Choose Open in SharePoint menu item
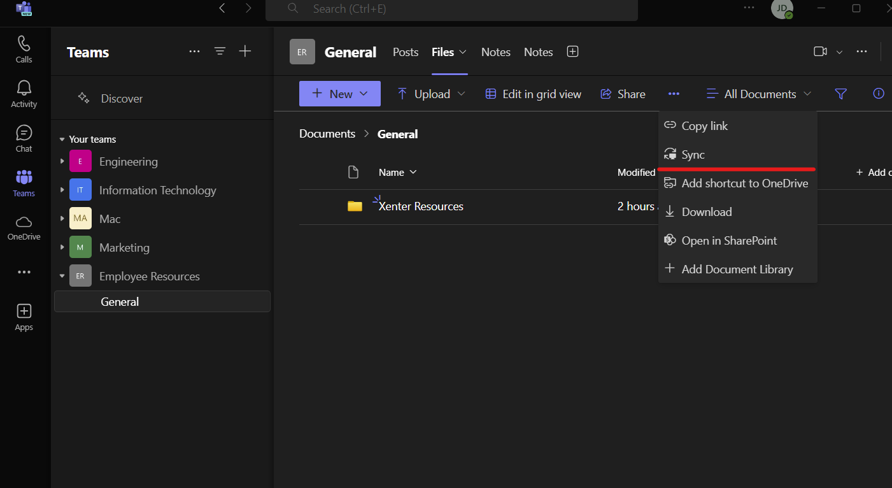Image resolution: width=892 pixels, height=488 pixels. click(729, 240)
